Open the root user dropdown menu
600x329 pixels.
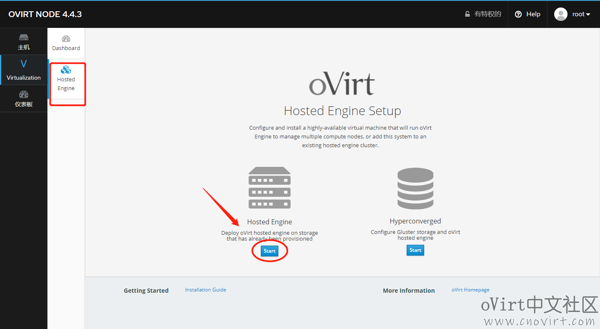tap(581, 14)
